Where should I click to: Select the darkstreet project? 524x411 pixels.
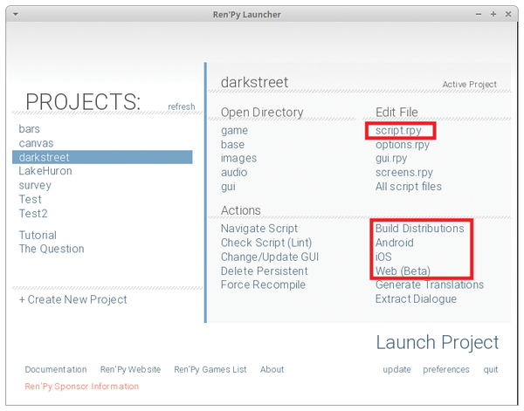102,157
